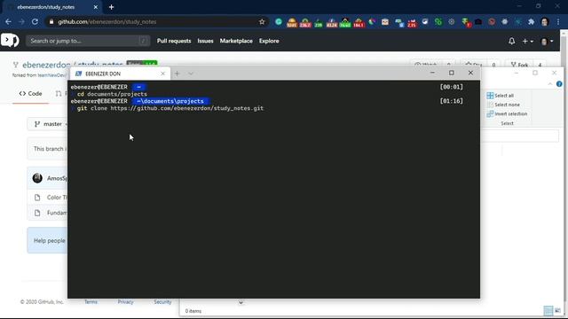This screenshot has height=319, width=568.
Task: Click the [01:16] timestamp in terminal
Action: [452, 101]
